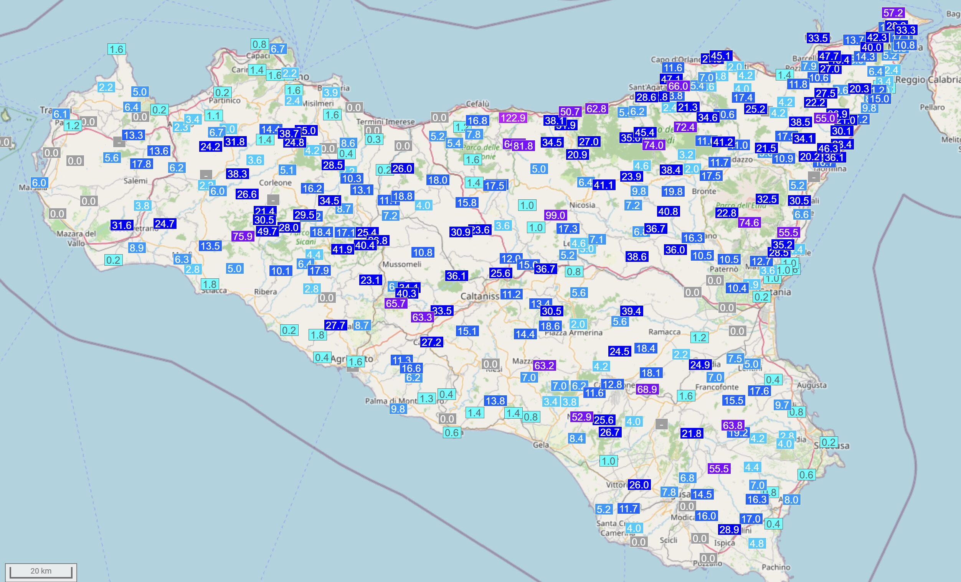Click the 52.9 purple marker
961x582 pixels.
click(x=581, y=417)
